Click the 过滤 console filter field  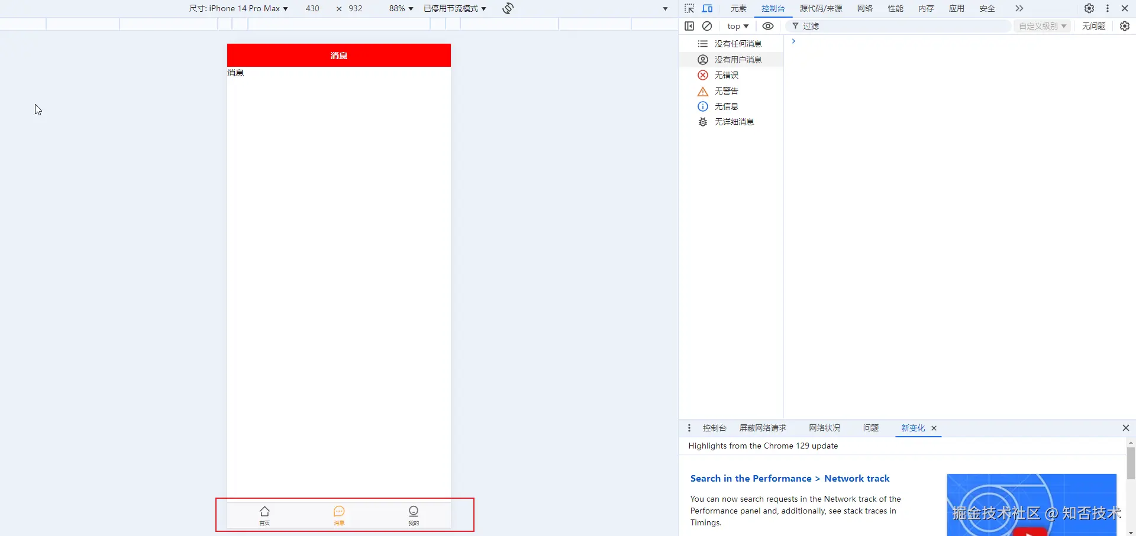pyautogui.click(x=899, y=26)
